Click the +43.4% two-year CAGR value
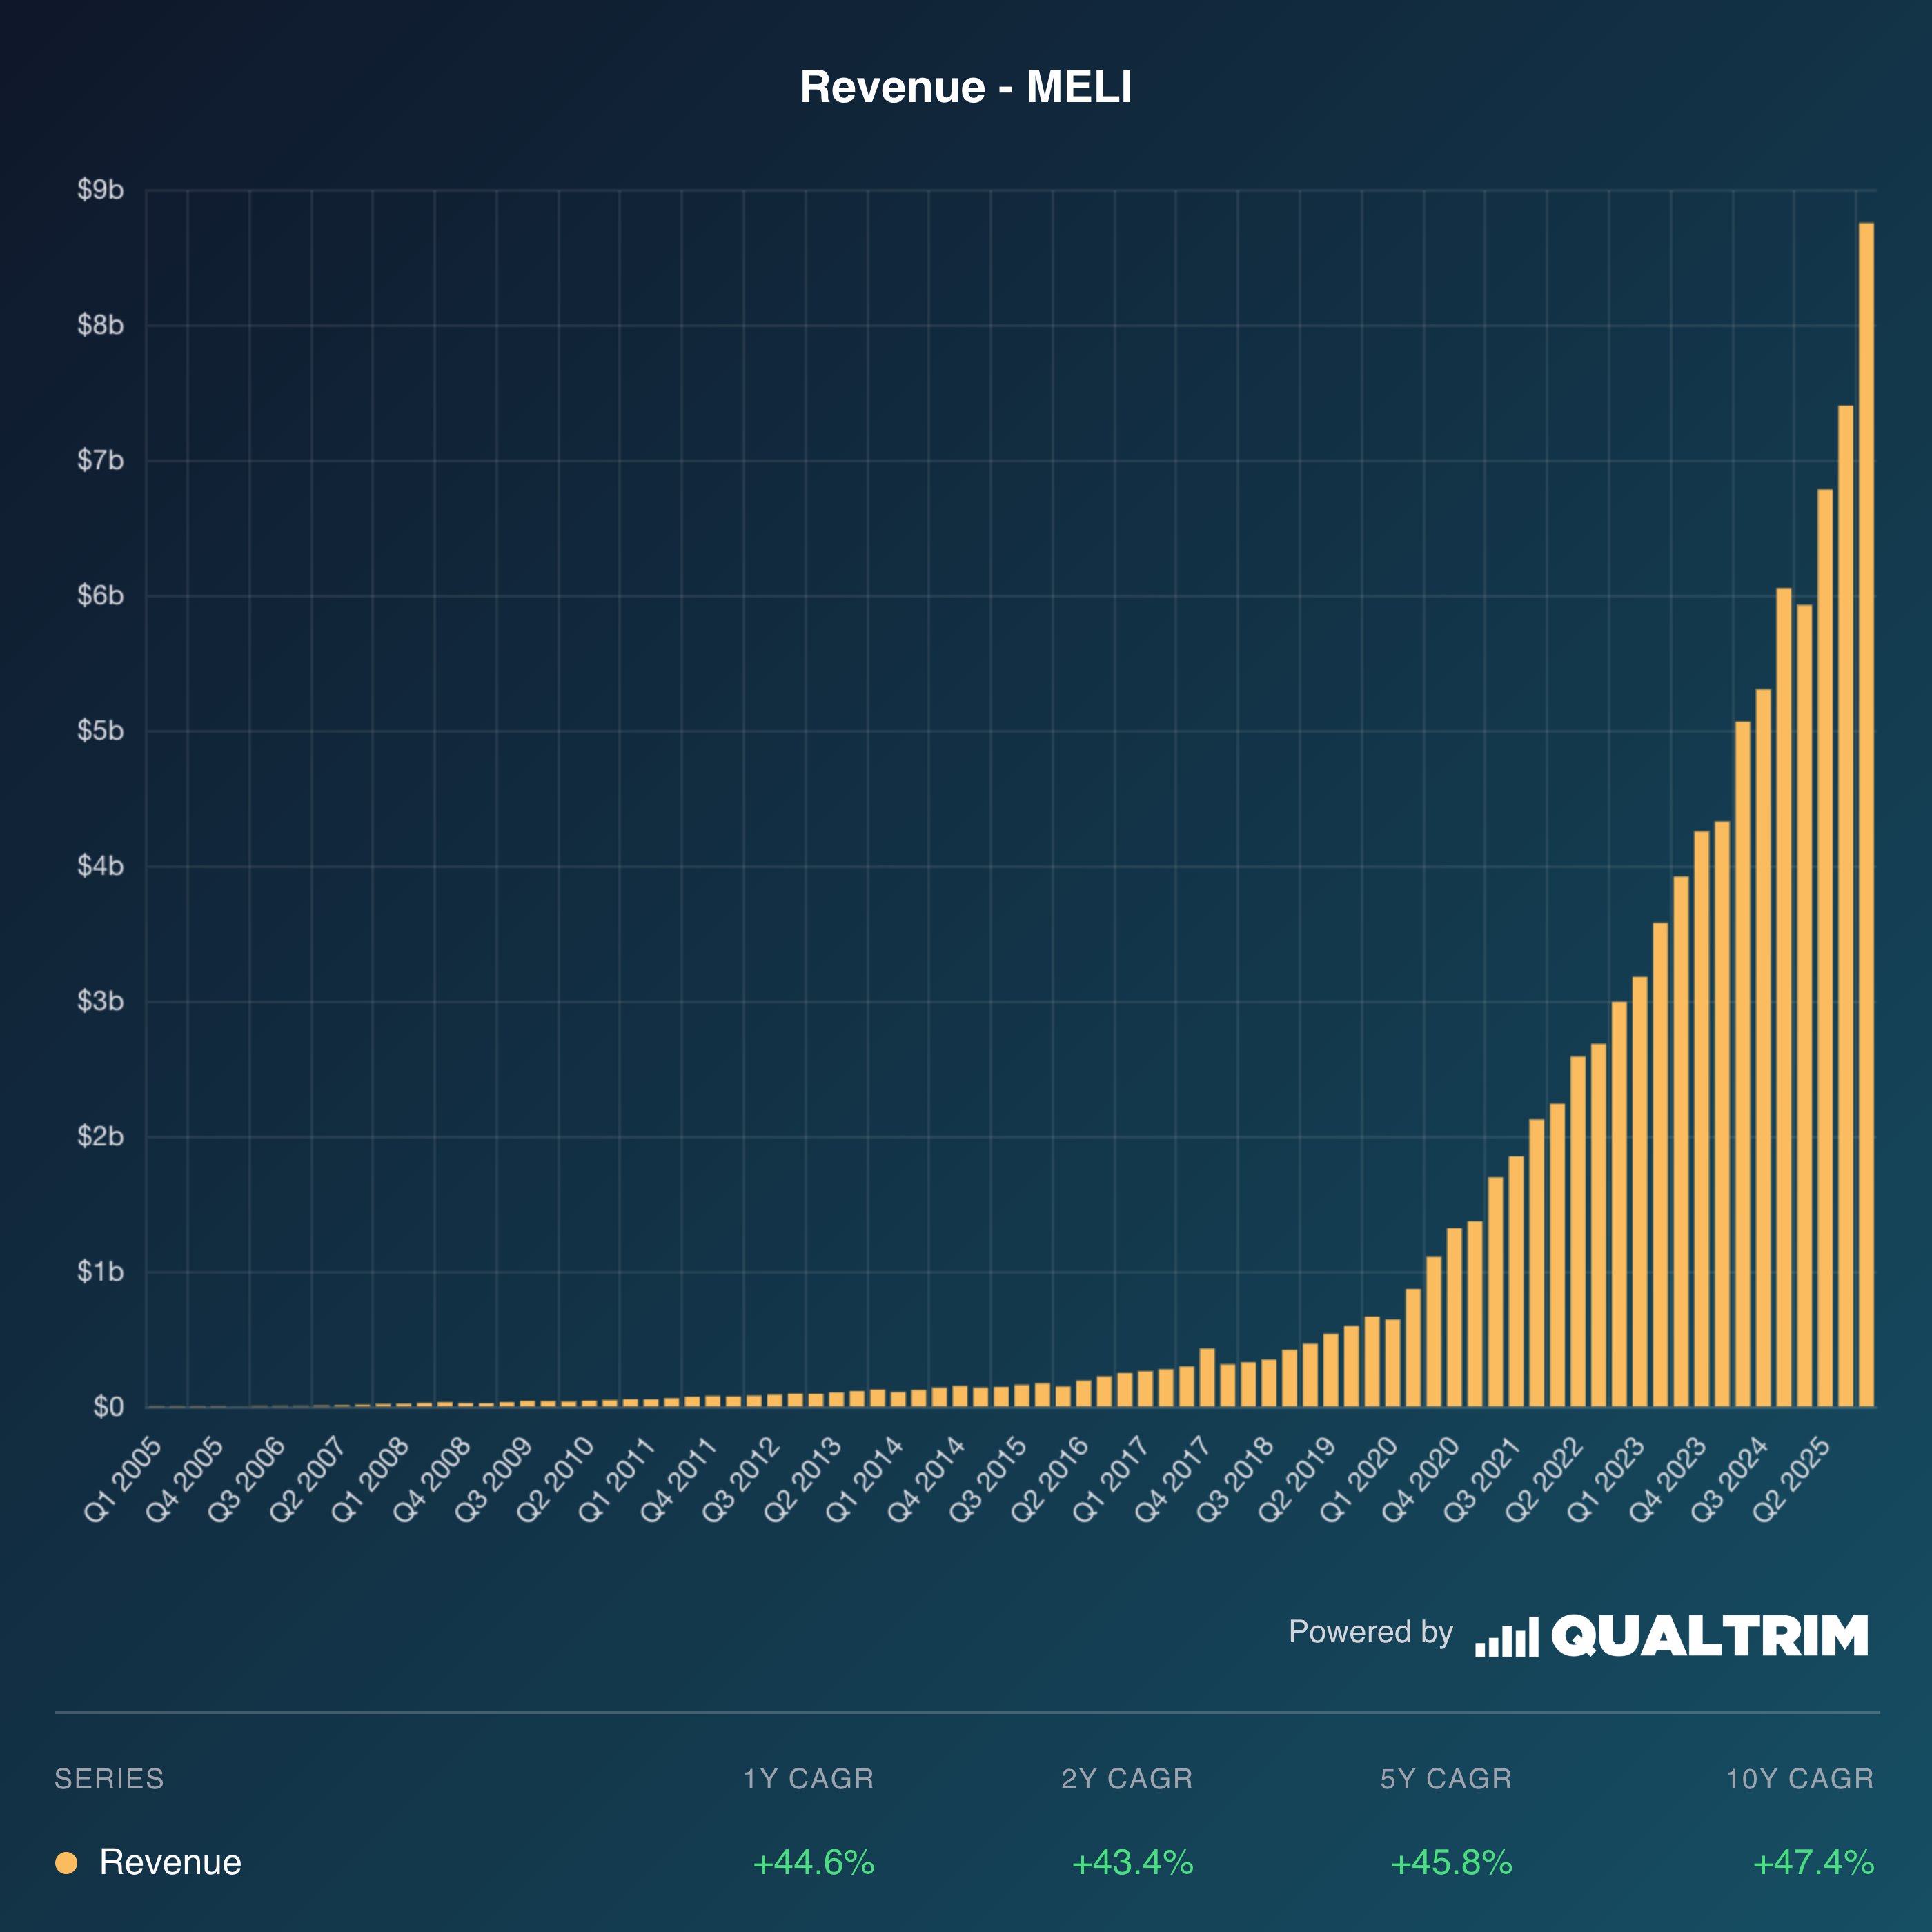This screenshot has height=1932, width=1932. pos(1132,1863)
